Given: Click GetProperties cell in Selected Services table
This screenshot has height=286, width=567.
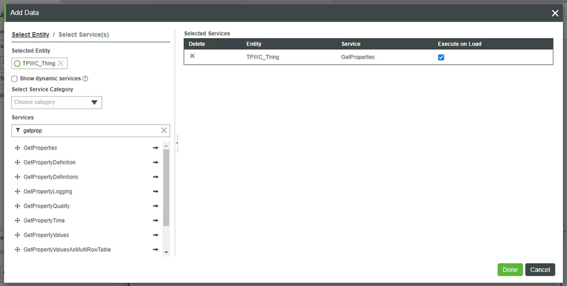Looking at the screenshot, I should click(x=358, y=57).
